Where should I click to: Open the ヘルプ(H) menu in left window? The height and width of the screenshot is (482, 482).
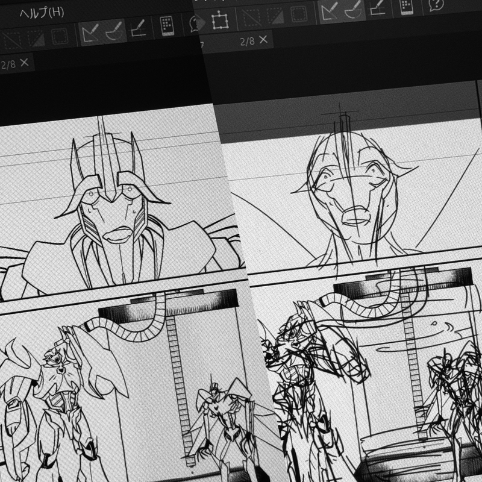pyautogui.click(x=42, y=13)
